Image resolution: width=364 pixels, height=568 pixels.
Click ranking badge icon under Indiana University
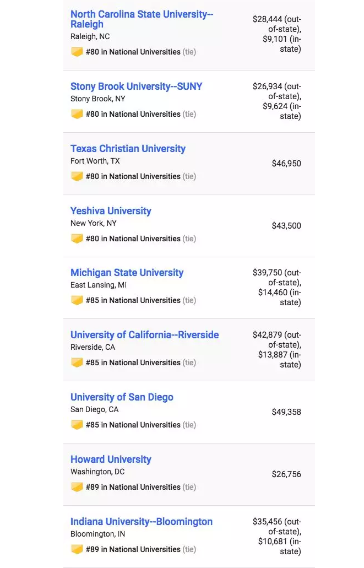tap(77, 549)
